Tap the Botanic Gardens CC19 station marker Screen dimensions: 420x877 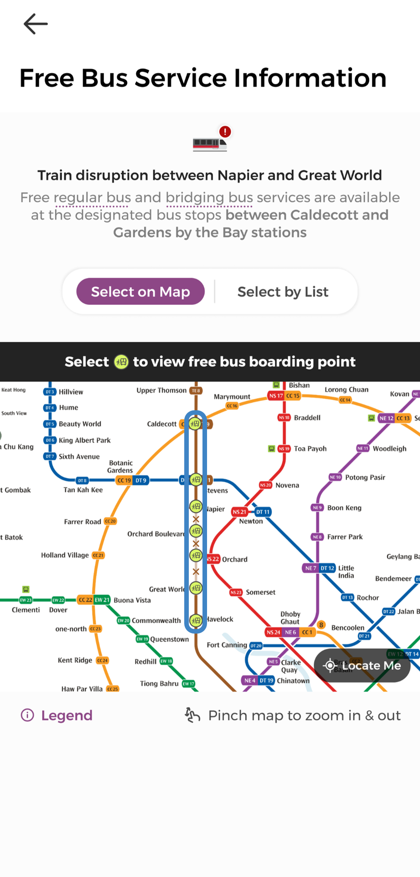coord(124,480)
